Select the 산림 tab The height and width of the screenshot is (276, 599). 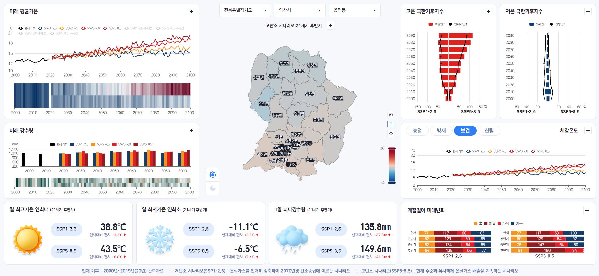tap(489, 131)
